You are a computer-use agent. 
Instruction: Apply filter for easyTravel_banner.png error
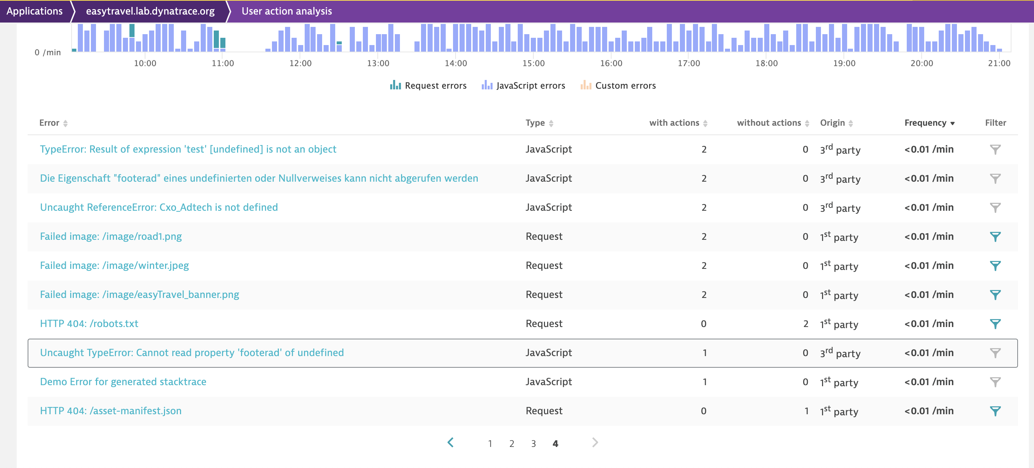tap(995, 295)
